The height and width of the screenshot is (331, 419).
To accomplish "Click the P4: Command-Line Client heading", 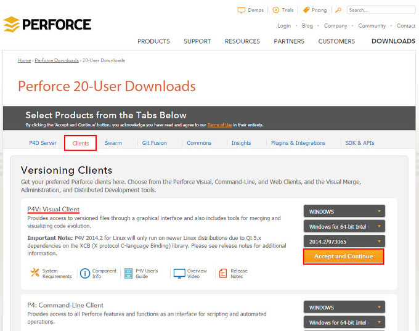I will point(65,305).
